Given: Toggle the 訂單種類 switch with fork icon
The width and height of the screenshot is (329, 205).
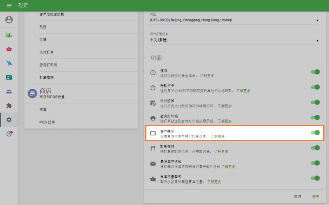Looking at the screenshot, I should 315,148.
